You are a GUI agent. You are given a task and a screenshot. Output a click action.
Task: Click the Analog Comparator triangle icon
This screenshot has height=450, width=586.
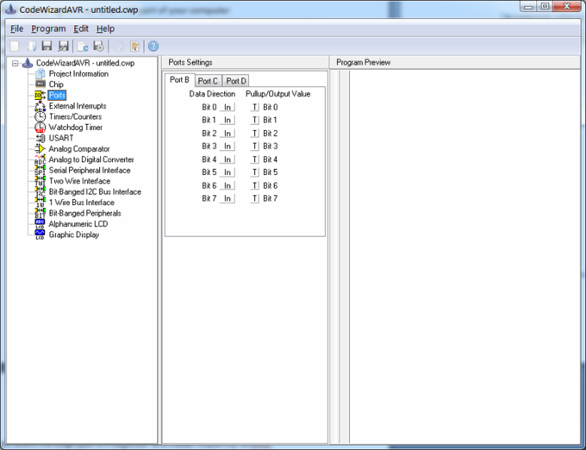(40, 149)
